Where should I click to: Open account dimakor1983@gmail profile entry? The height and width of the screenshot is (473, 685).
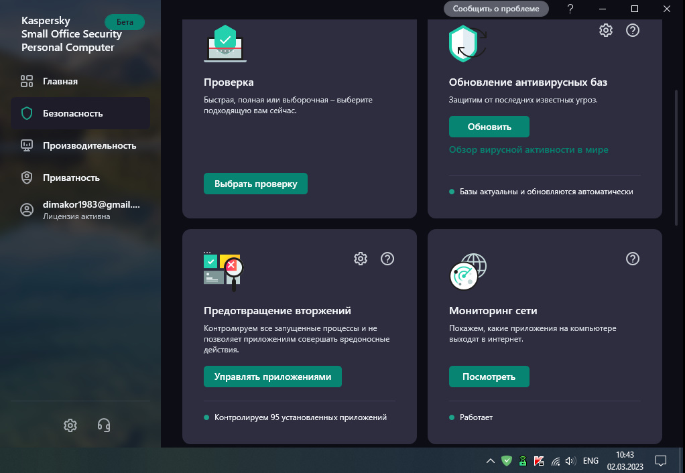[80, 210]
